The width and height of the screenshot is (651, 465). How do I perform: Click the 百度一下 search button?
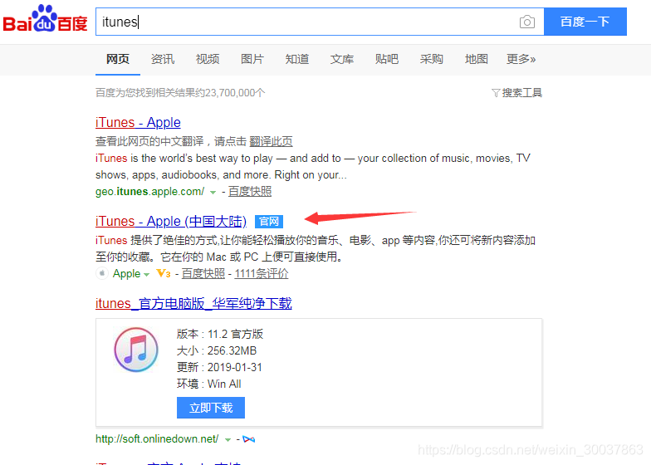tap(585, 22)
